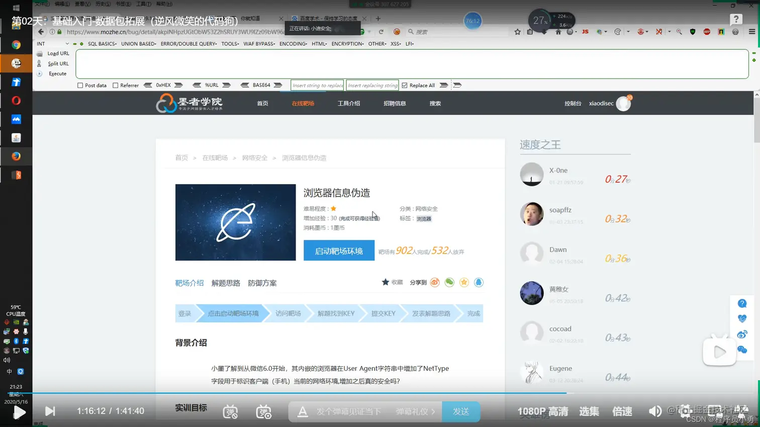Click the 0xHEX encode right arrow
Image resolution: width=760 pixels, height=427 pixels.
click(178, 85)
